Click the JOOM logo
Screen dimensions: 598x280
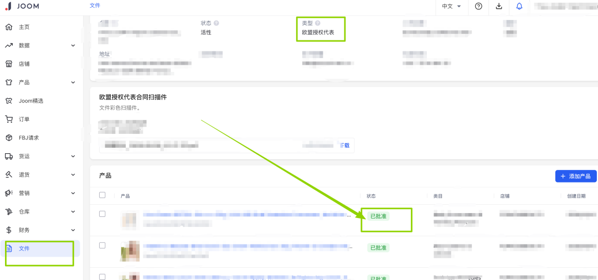click(x=23, y=6)
